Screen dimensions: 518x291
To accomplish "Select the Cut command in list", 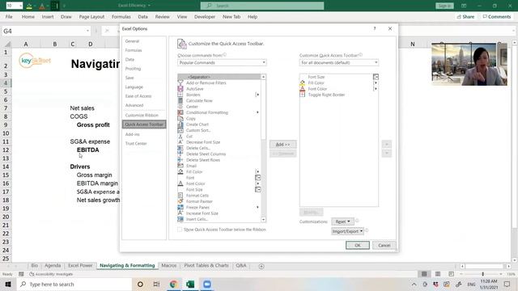I will tap(219, 137).
